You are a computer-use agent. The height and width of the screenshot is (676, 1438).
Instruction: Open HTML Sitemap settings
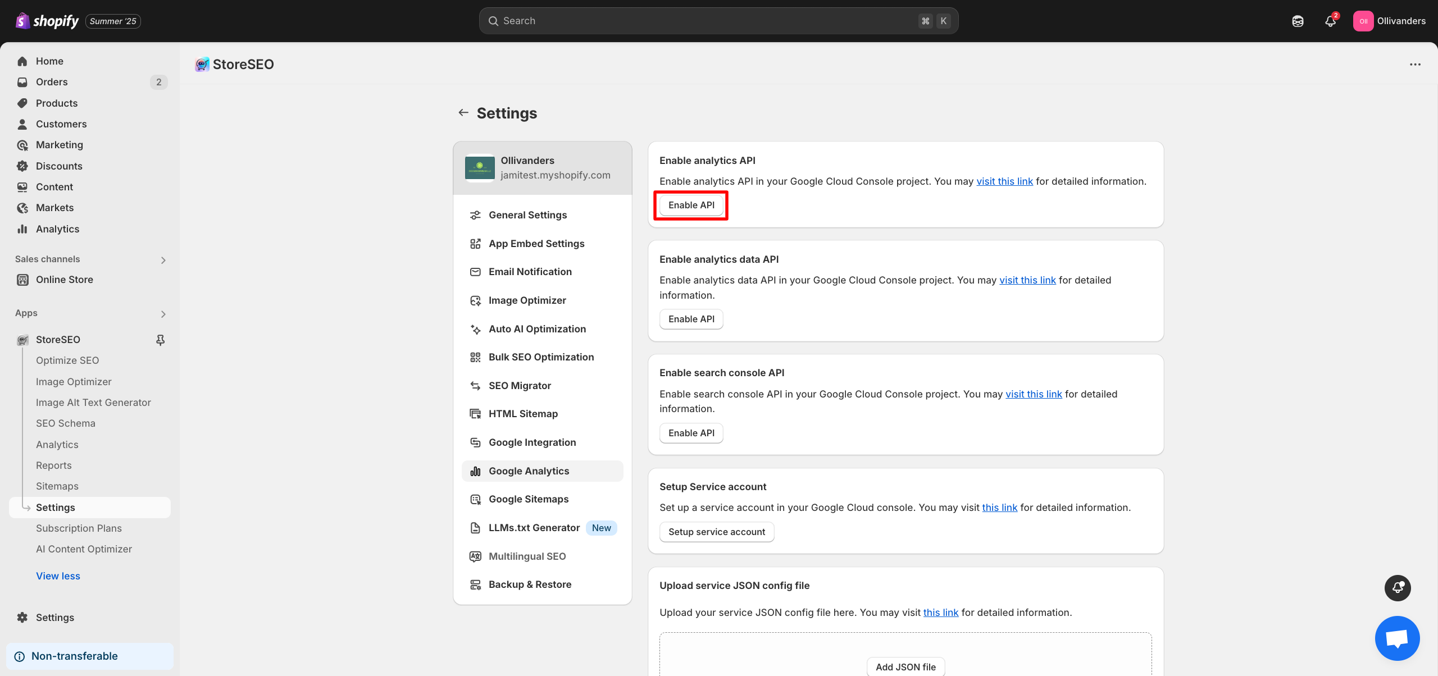pyautogui.click(x=543, y=414)
